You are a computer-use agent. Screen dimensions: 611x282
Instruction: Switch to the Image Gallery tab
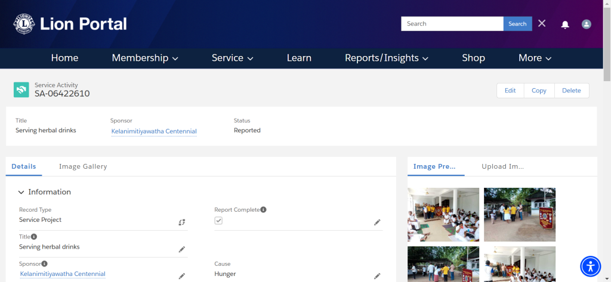[83, 166]
